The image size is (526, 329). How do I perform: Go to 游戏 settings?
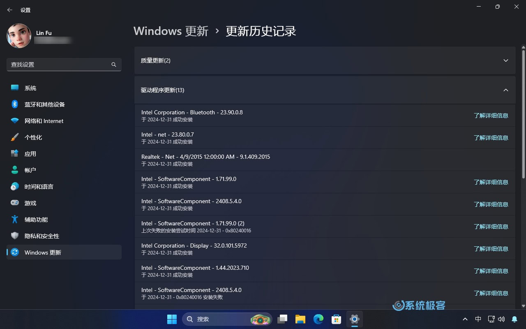pos(64,203)
